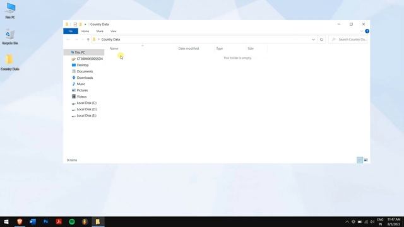Select the Recycle Bin desktop icon
This screenshot has width=404, height=227.
pos(10,37)
